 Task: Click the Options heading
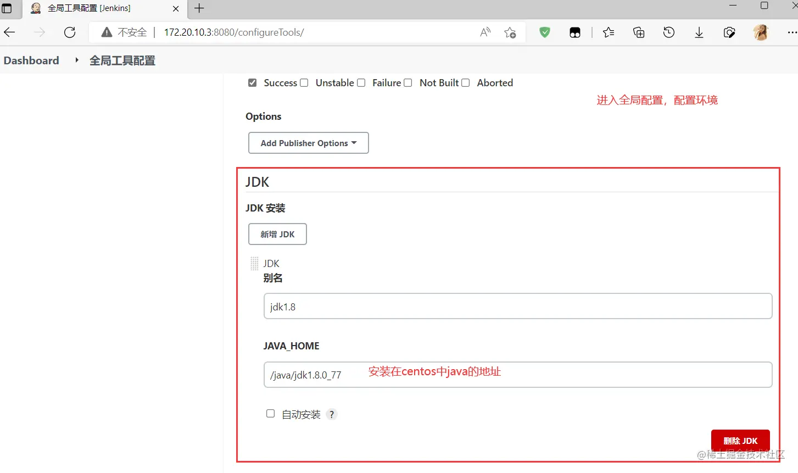tap(263, 116)
